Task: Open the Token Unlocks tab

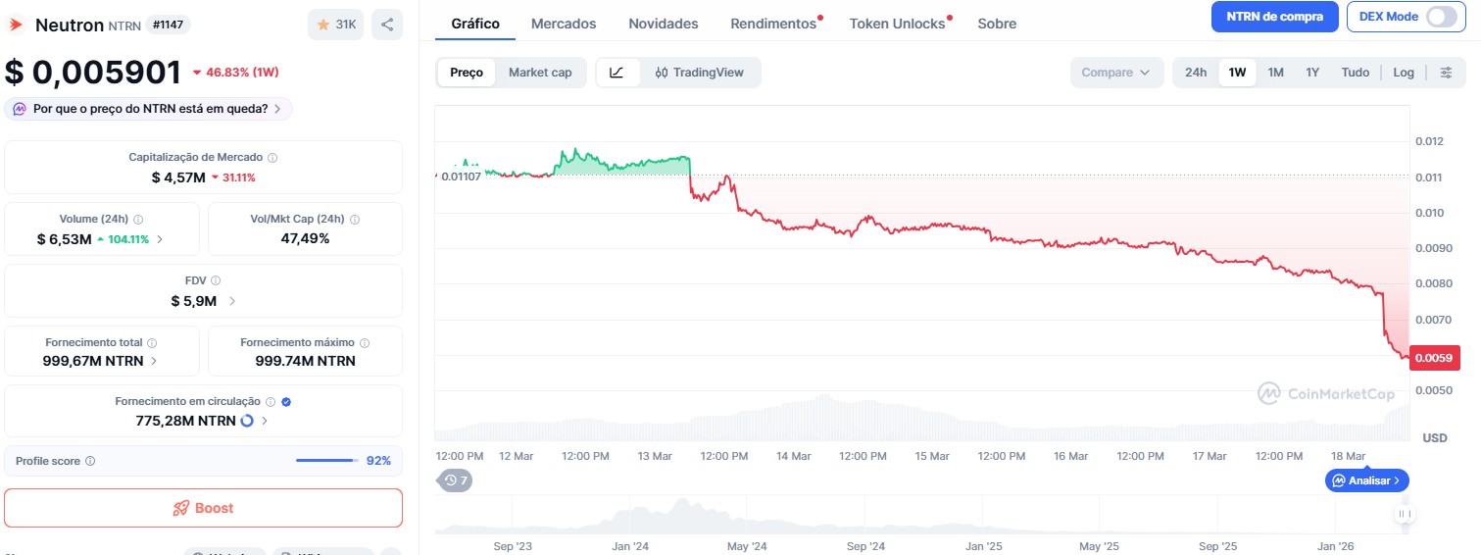Action: [x=897, y=24]
